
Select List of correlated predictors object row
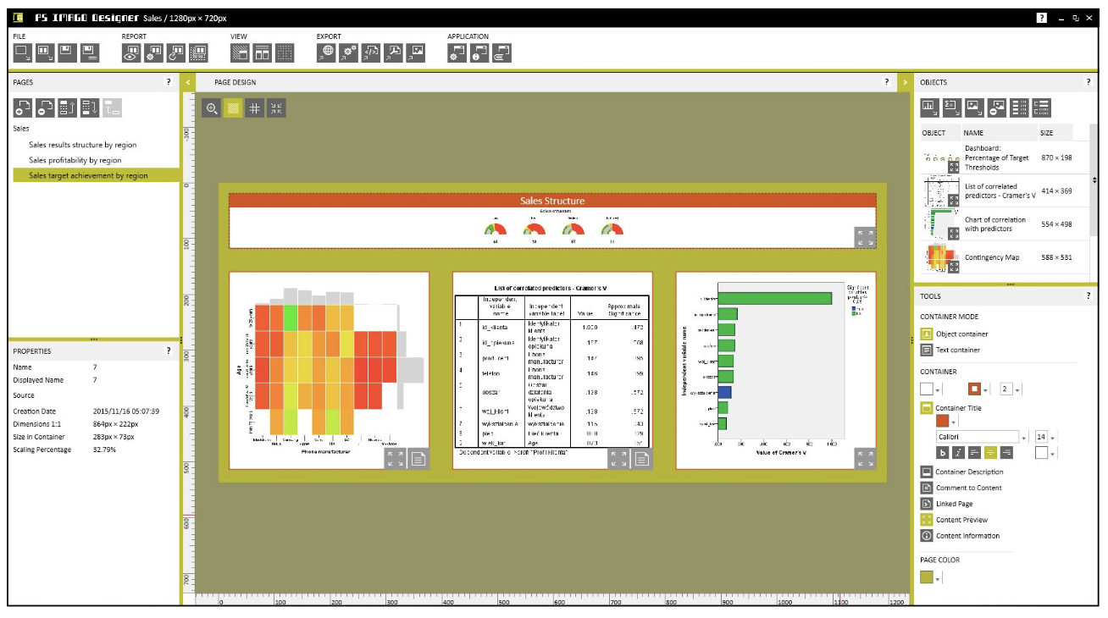click(x=1005, y=191)
